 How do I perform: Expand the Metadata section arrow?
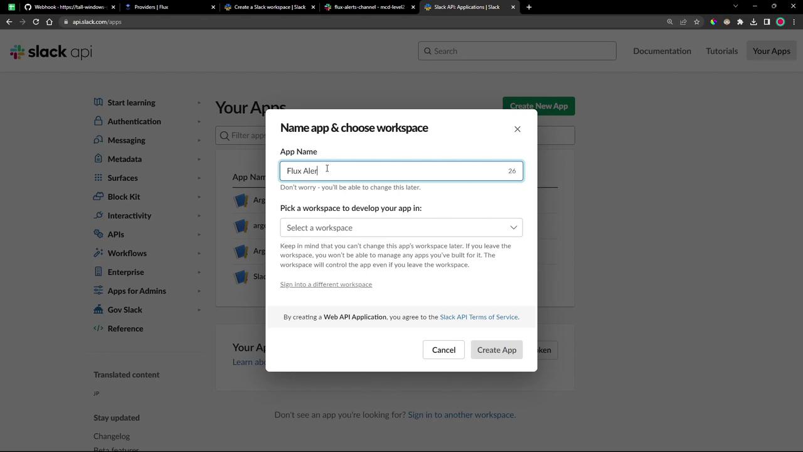pyautogui.click(x=199, y=159)
